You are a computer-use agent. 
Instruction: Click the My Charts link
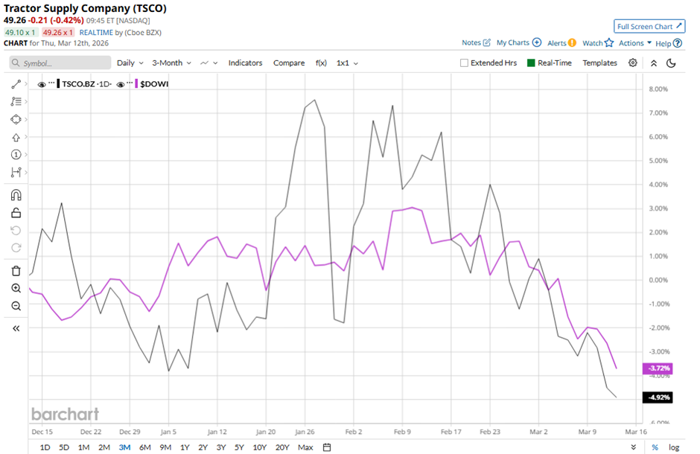[x=512, y=43]
